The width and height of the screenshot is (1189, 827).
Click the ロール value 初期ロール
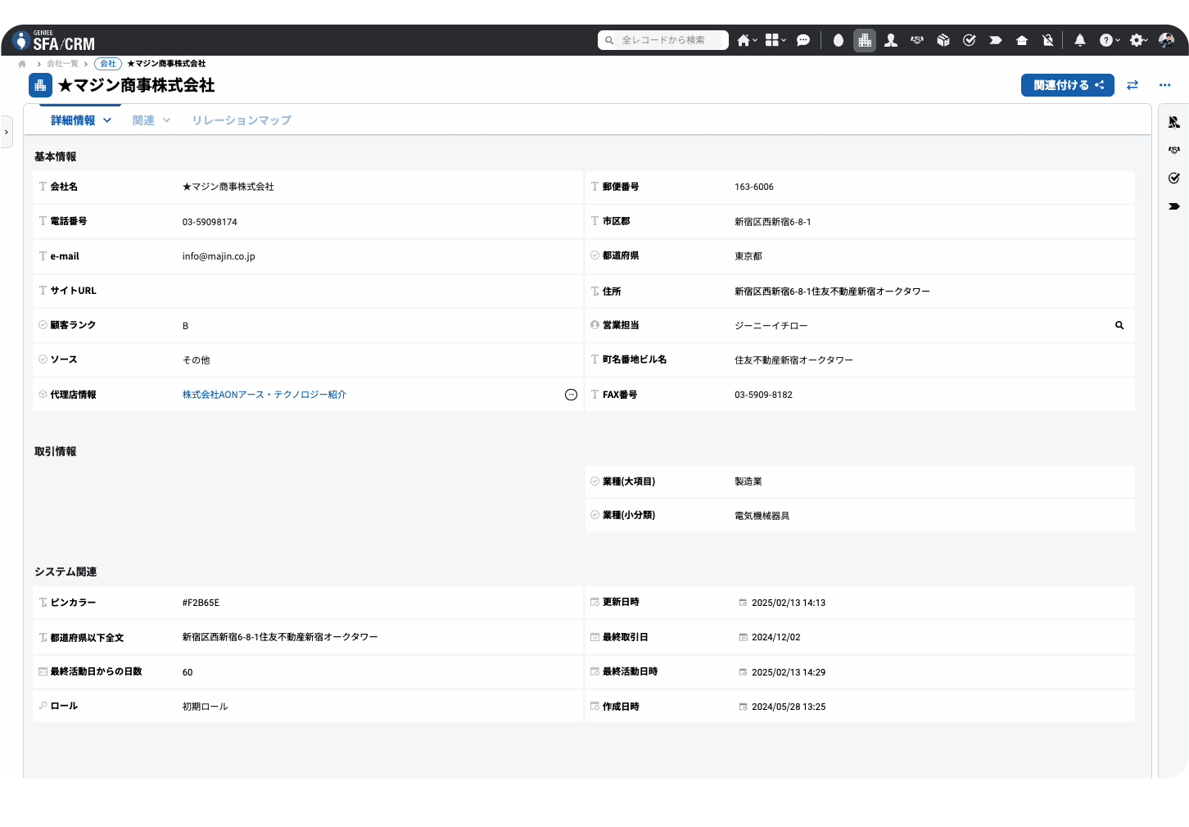point(205,707)
